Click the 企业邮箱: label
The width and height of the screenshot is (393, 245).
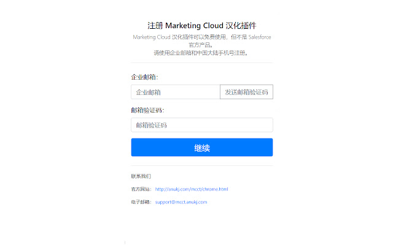click(x=145, y=77)
